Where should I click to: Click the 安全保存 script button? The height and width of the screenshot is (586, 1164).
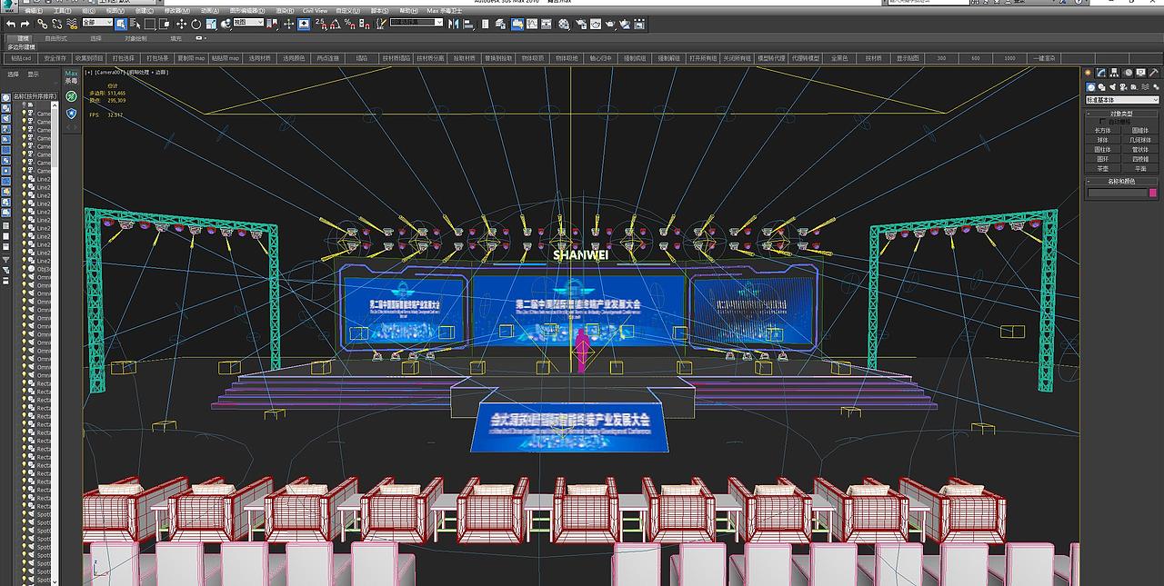[55, 58]
